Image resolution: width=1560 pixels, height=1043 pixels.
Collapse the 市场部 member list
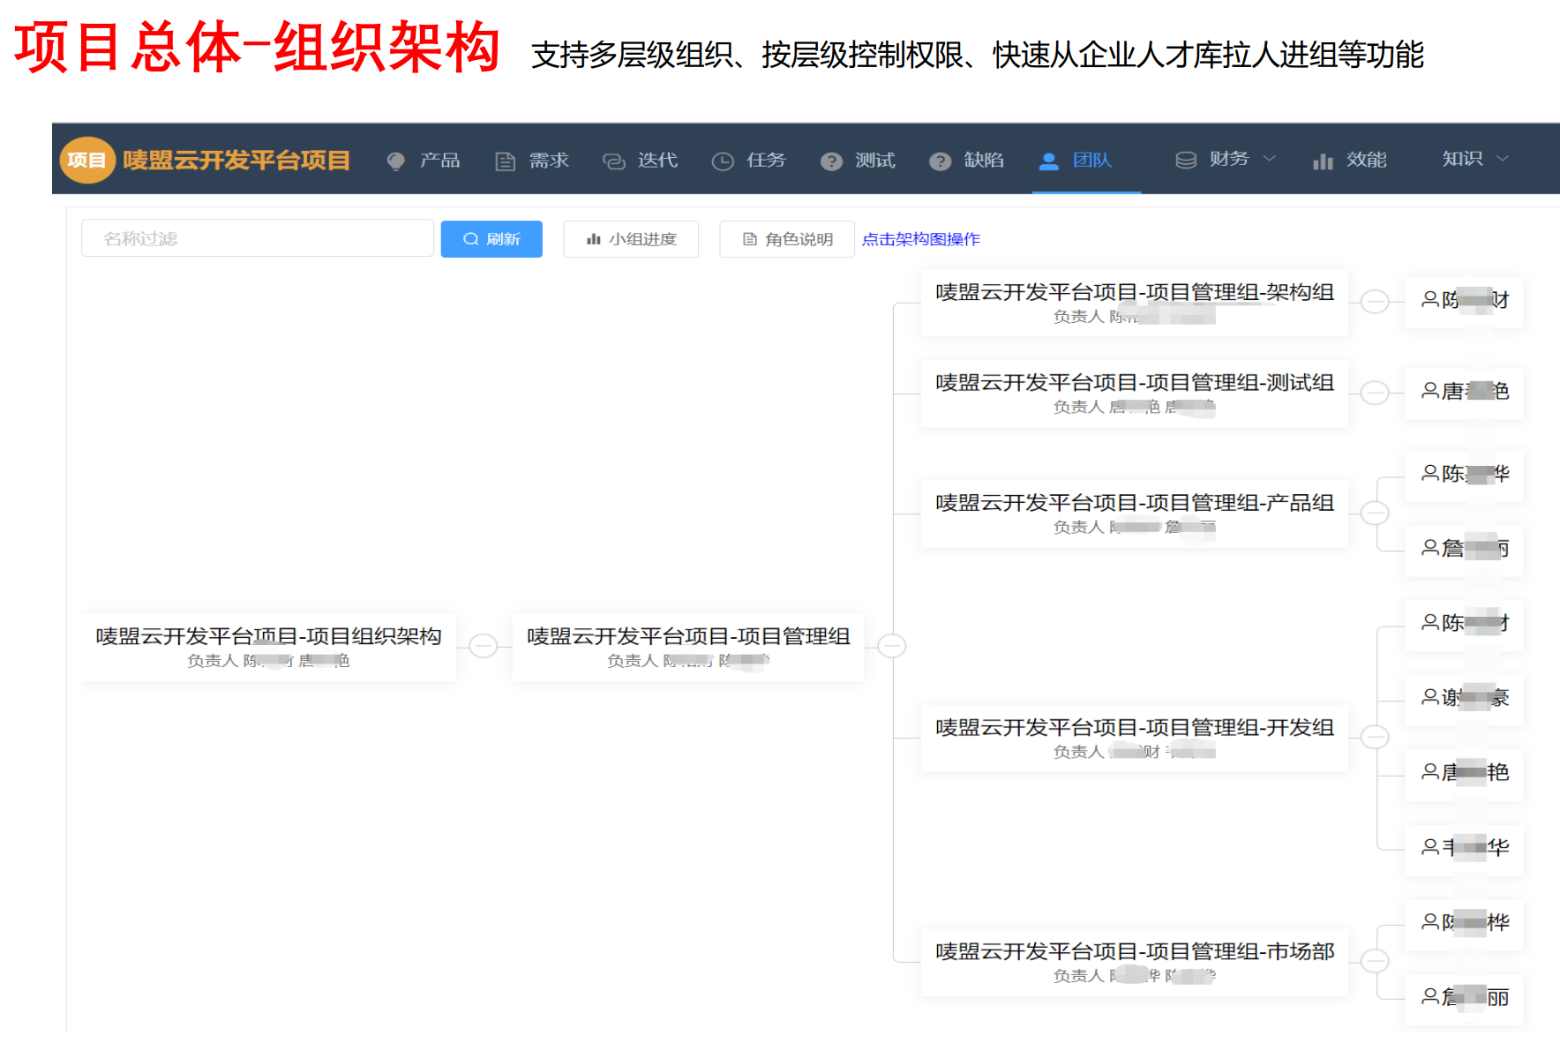pyautogui.click(x=1375, y=961)
